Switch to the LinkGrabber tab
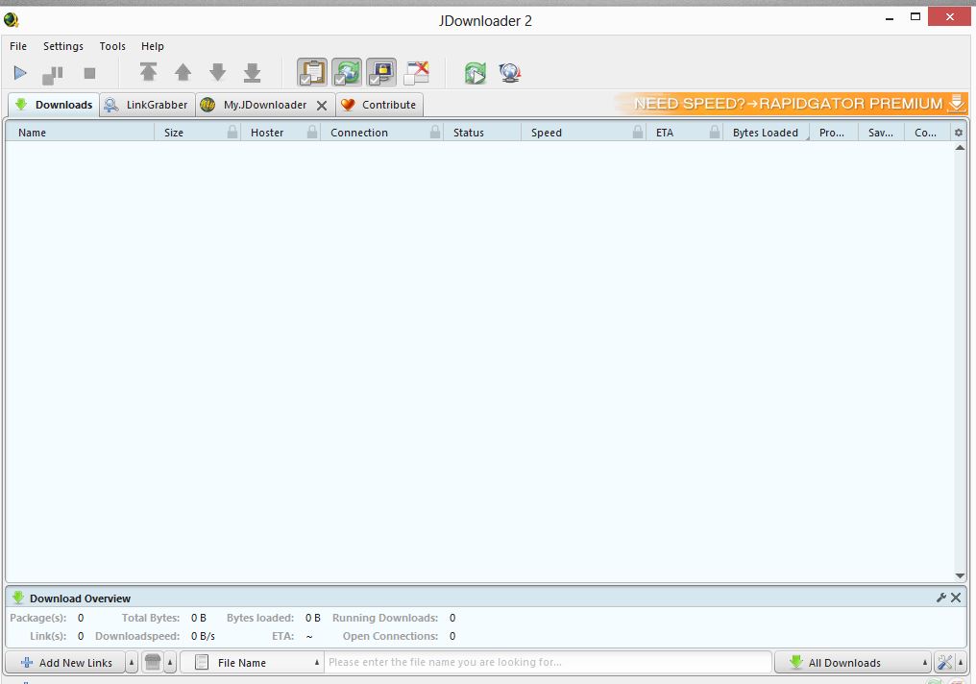The width and height of the screenshot is (976, 684). click(148, 105)
